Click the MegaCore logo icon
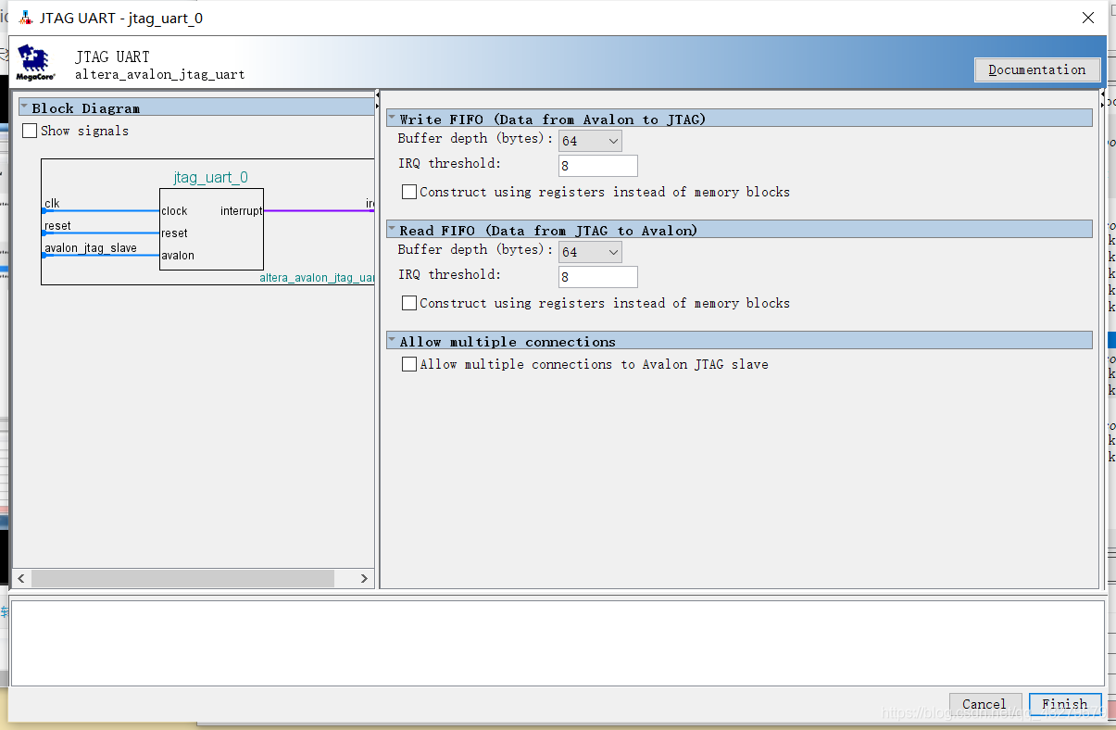Viewport: 1116px width, 730px height. pyautogui.click(x=36, y=63)
